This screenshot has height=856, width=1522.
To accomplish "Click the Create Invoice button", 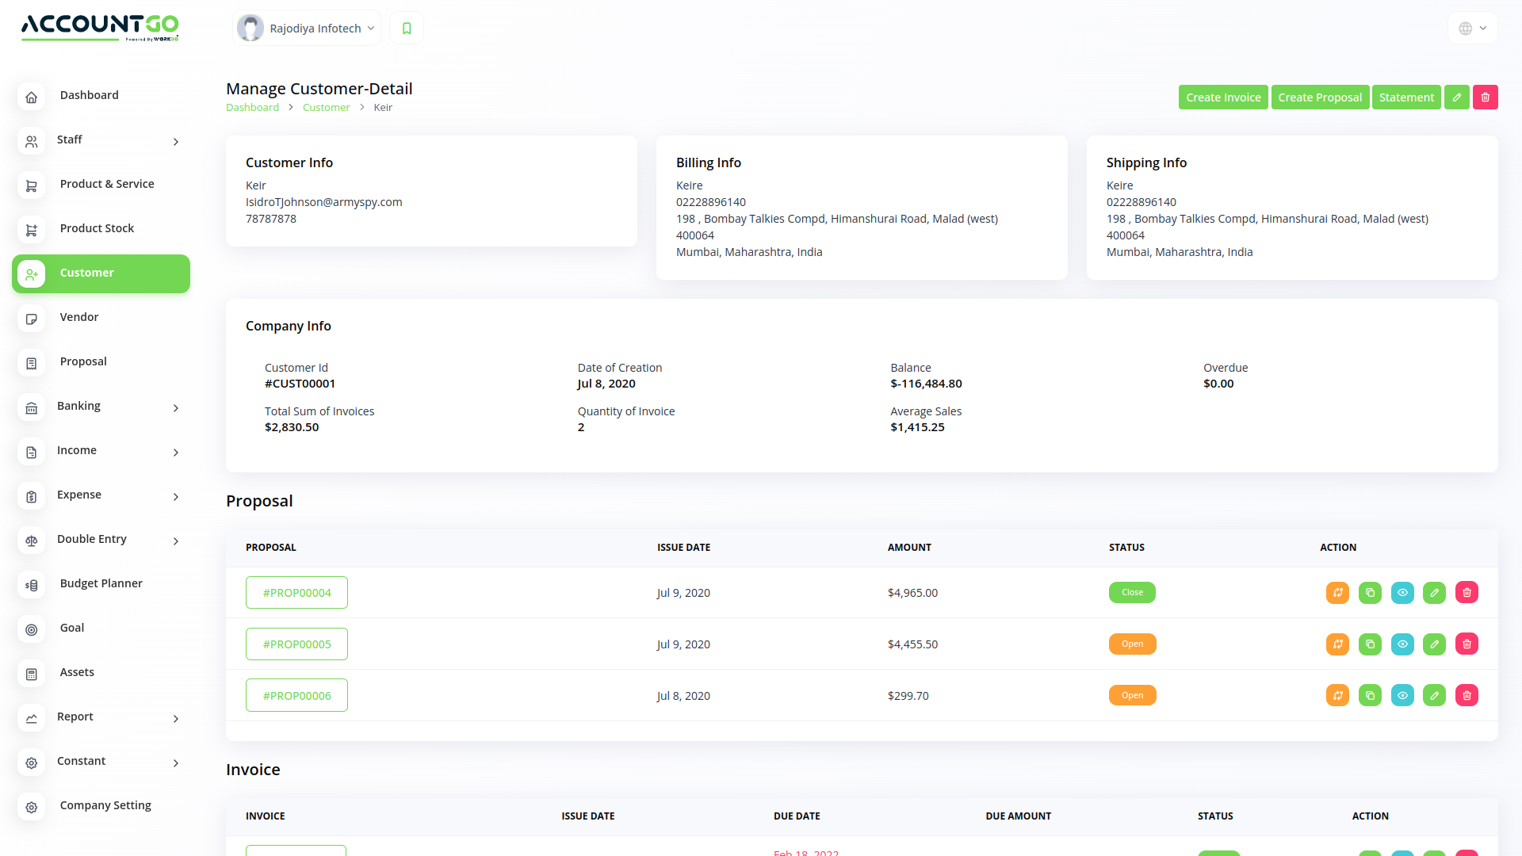I will [1222, 97].
